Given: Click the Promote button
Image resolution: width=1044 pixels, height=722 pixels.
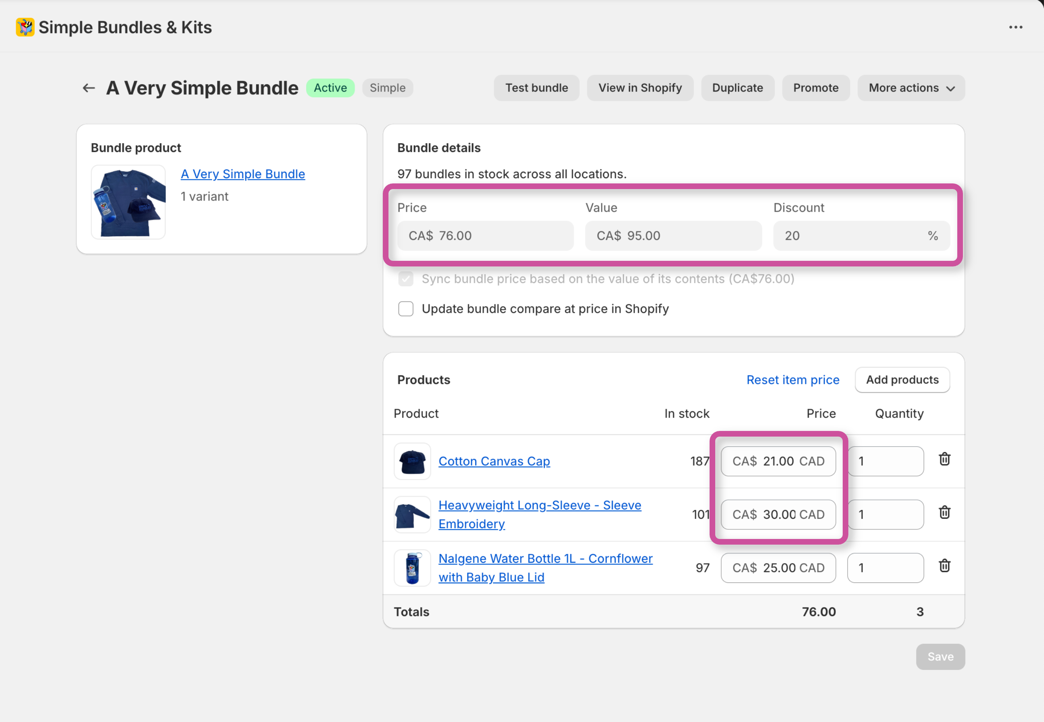Looking at the screenshot, I should (x=816, y=88).
